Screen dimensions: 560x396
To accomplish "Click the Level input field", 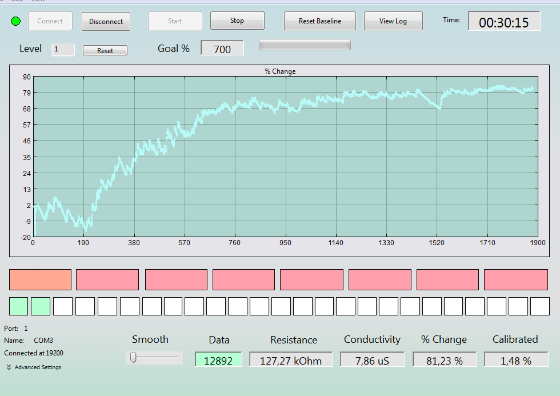I will point(63,49).
